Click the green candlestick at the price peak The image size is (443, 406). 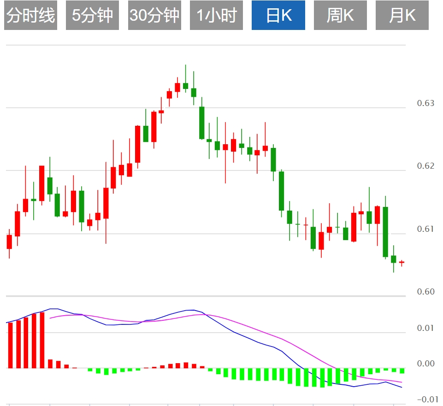point(185,85)
